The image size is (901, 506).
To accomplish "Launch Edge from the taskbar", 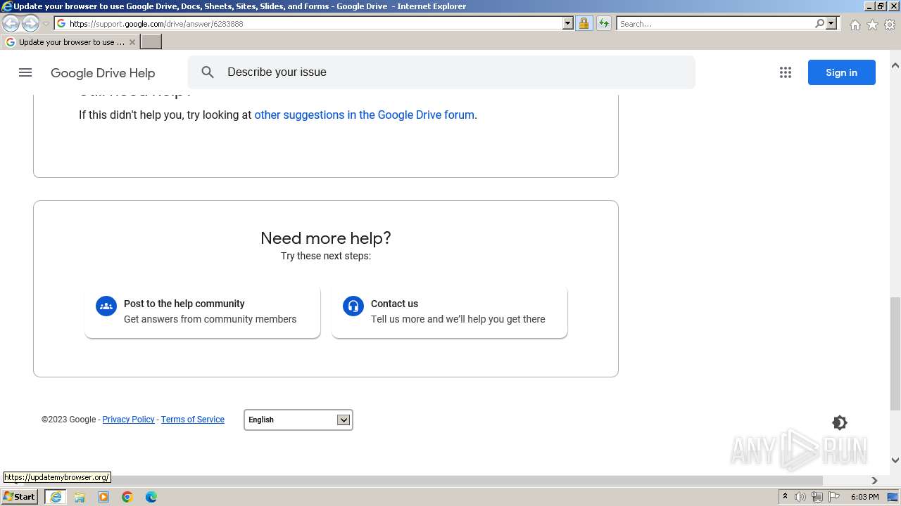I will point(151,497).
